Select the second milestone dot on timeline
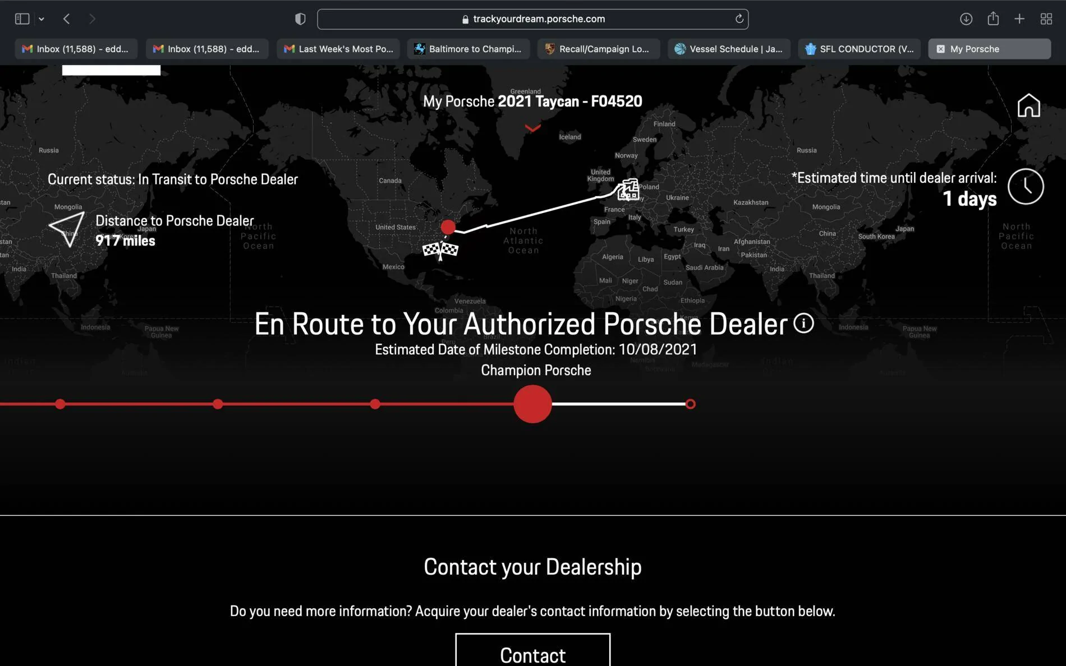Image resolution: width=1066 pixels, height=666 pixels. [218, 404]
